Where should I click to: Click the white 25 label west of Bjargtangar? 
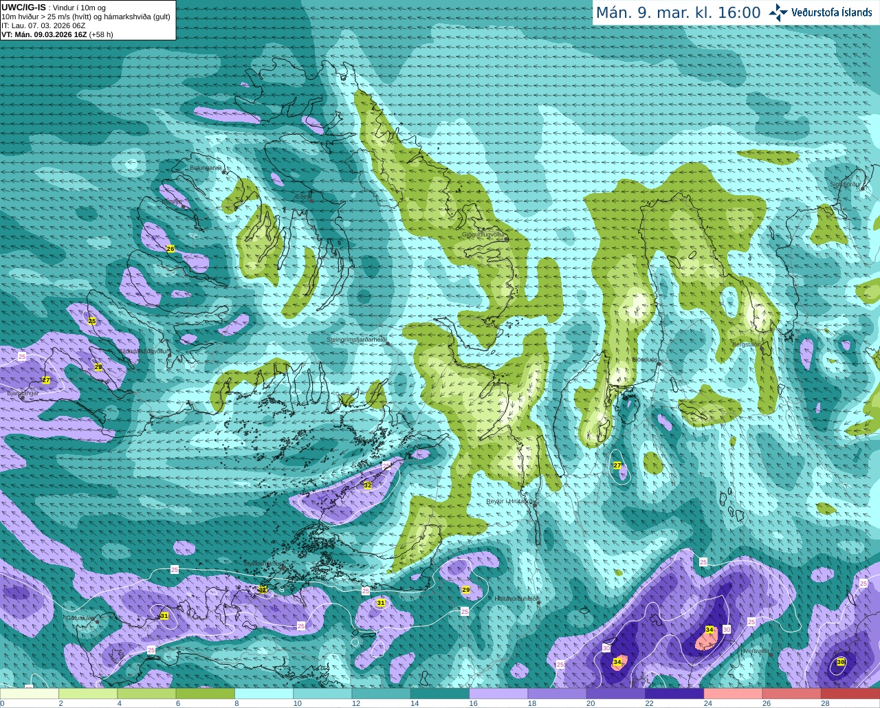[22, 357]
